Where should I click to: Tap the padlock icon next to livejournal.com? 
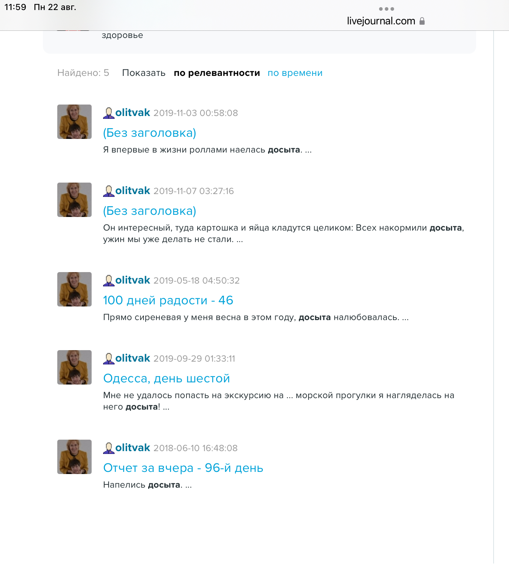pyautogui.click(x=422, y=21)
